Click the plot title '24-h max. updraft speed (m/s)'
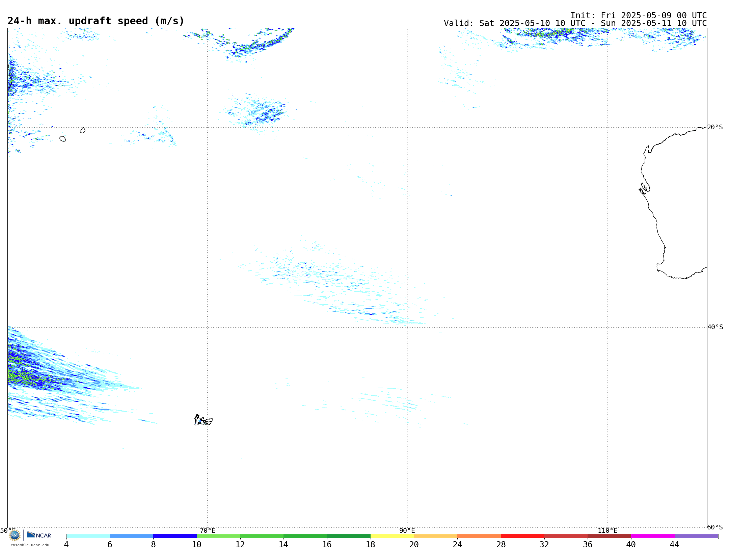 coord(96,21)
